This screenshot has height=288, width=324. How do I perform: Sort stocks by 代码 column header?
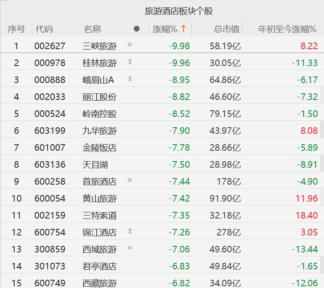click(44, 29)
